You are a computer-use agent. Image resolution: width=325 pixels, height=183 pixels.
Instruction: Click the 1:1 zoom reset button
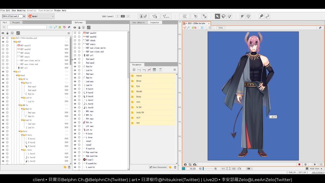click(x=223, y=169)
